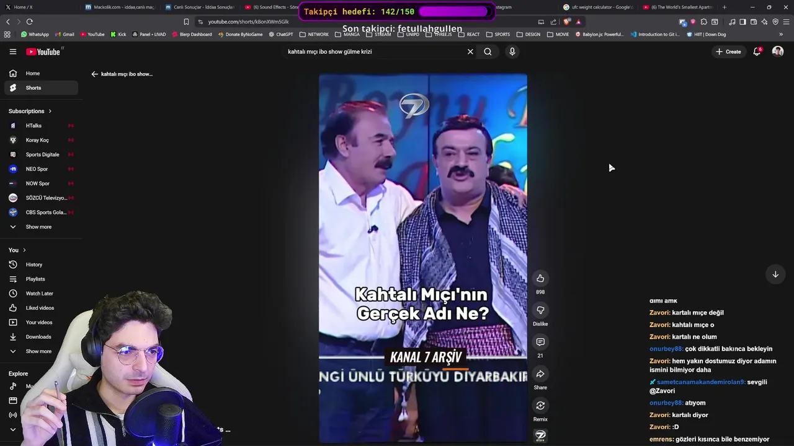
Task: Open the DESIGN bookmarks folder
Action: pos(528,35)
